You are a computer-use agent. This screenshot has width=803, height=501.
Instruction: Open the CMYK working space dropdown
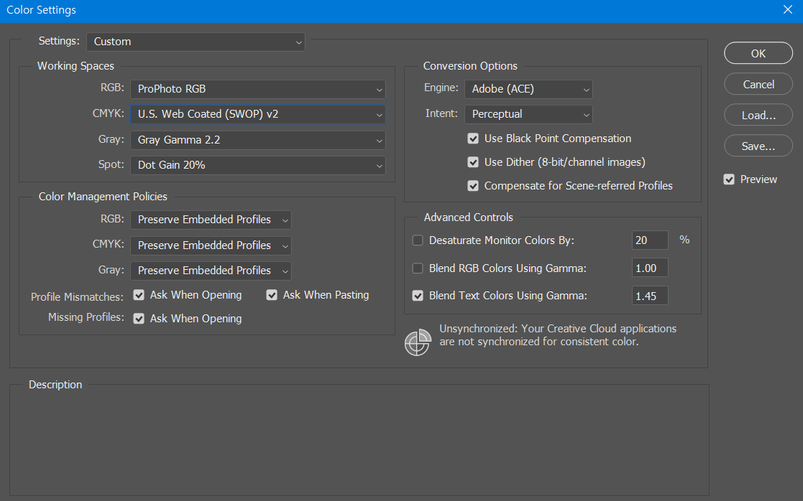tap(258, 115)
